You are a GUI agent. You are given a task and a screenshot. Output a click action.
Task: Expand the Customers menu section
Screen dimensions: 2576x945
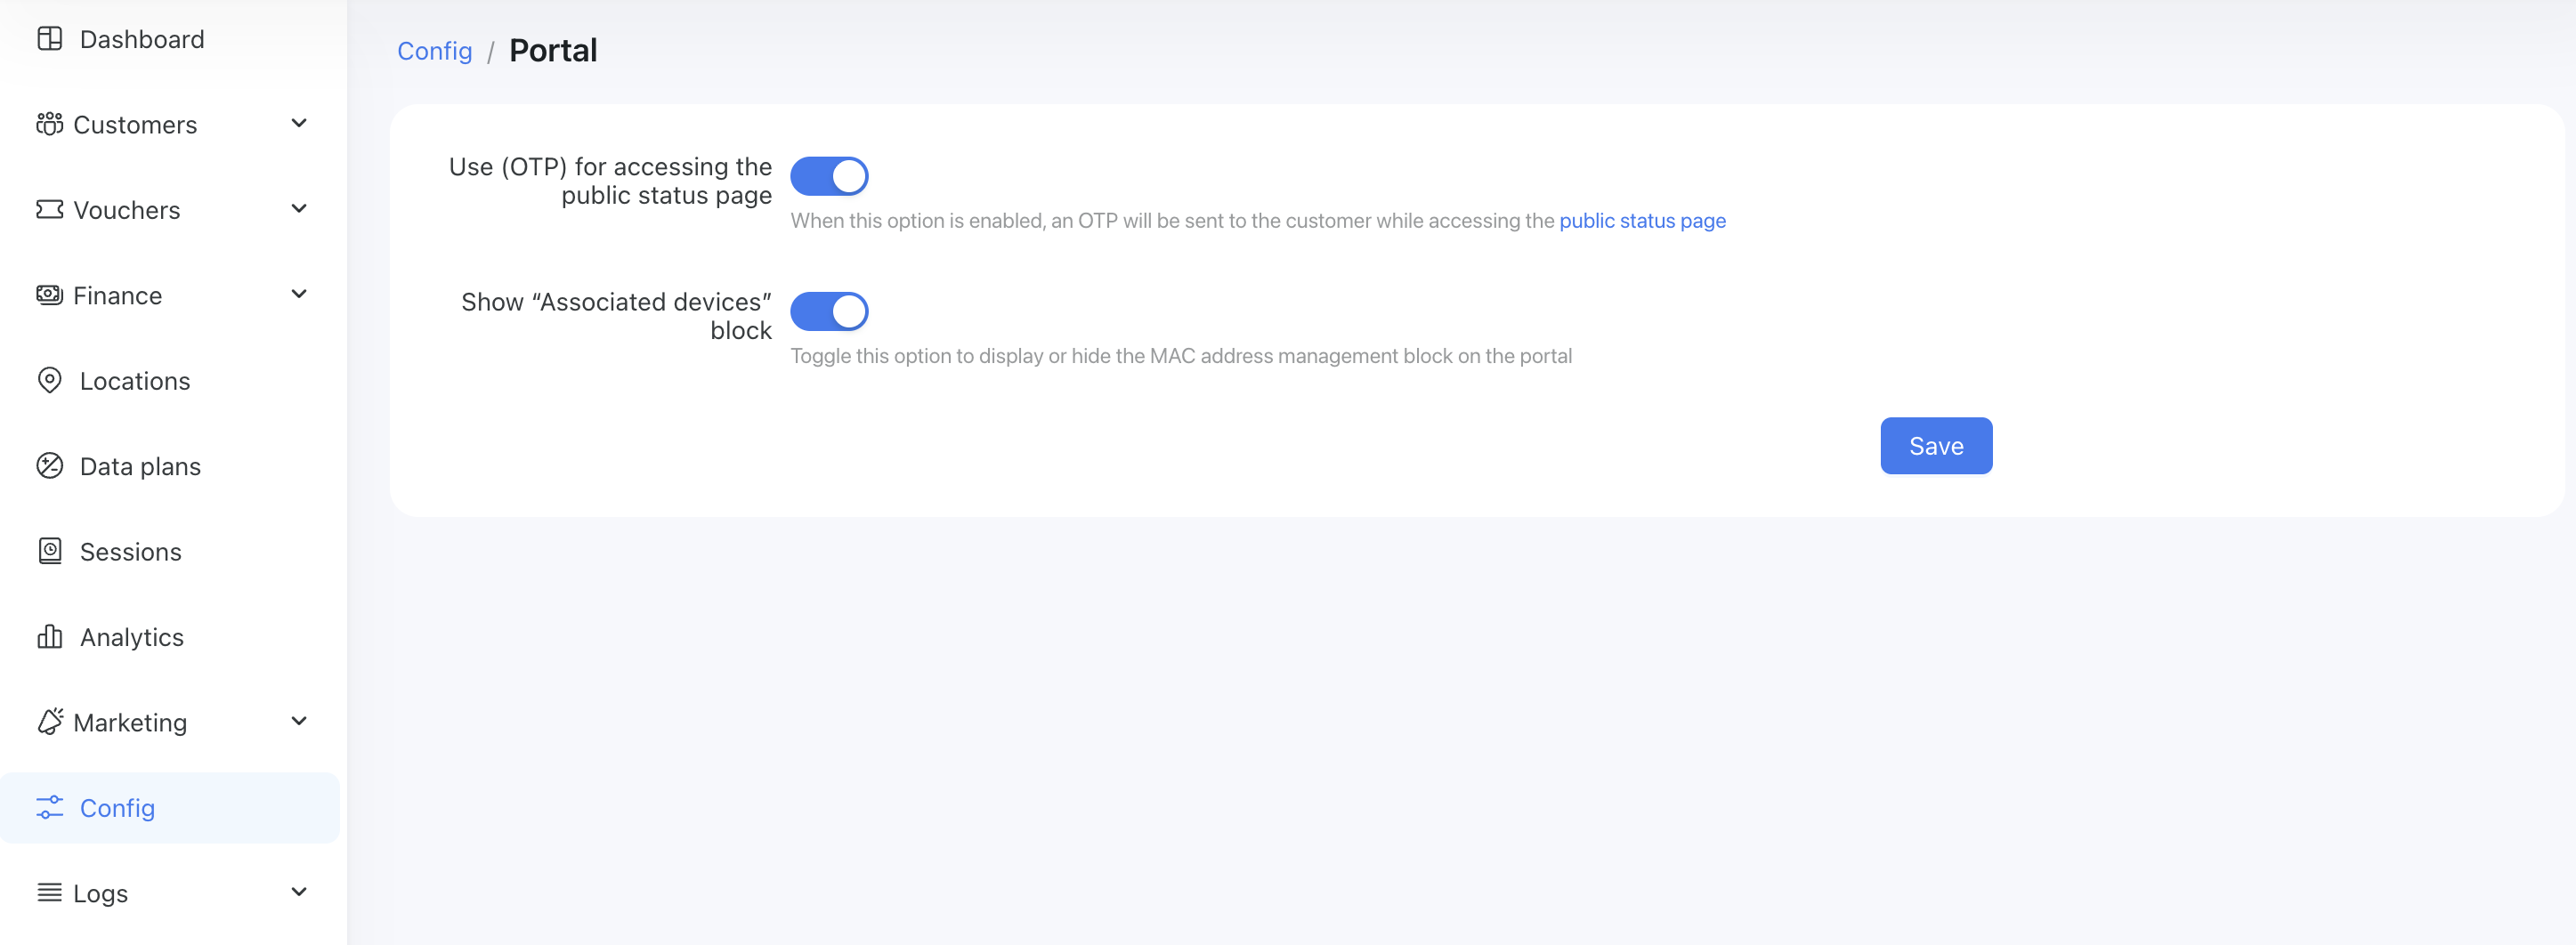tap(298, 124)
